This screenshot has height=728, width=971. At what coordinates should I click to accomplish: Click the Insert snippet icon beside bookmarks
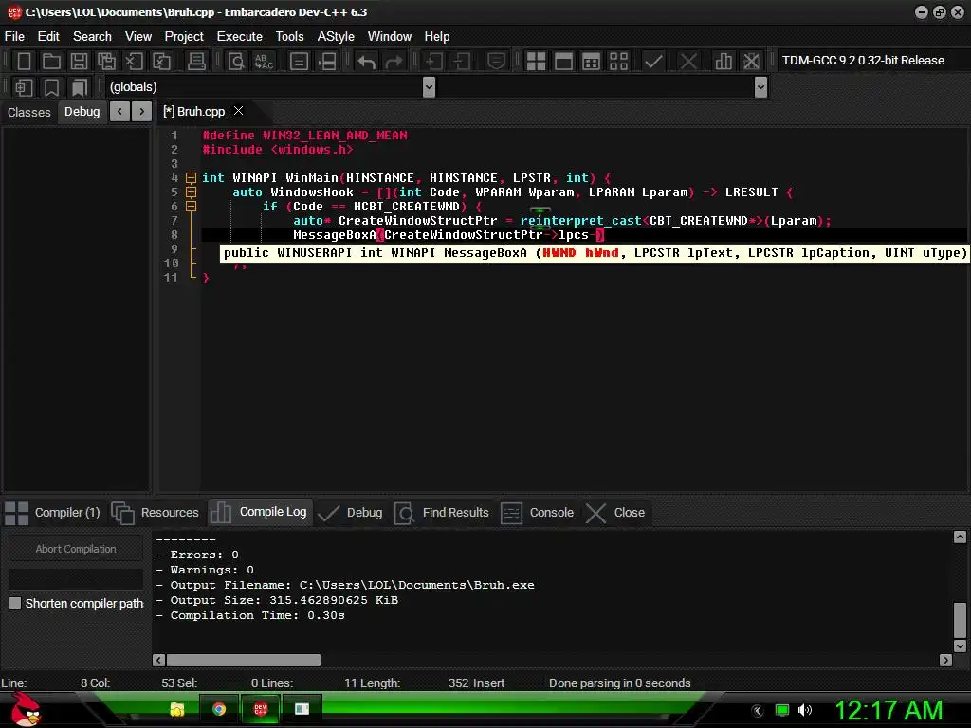pyautogui.click(x=24, y=87)
